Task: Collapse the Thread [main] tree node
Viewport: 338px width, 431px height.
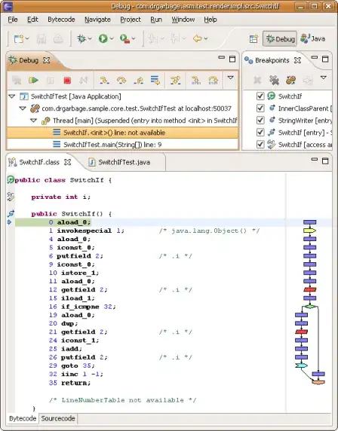Action: pyautogui.click(x=34, y=121)
